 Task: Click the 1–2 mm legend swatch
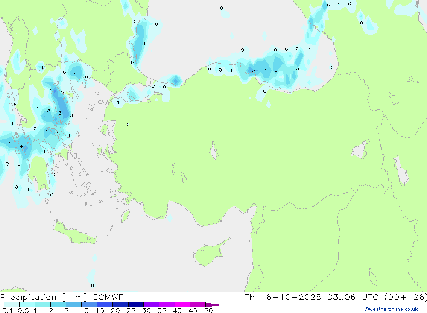pyautogui.click(x=43, y=304)
